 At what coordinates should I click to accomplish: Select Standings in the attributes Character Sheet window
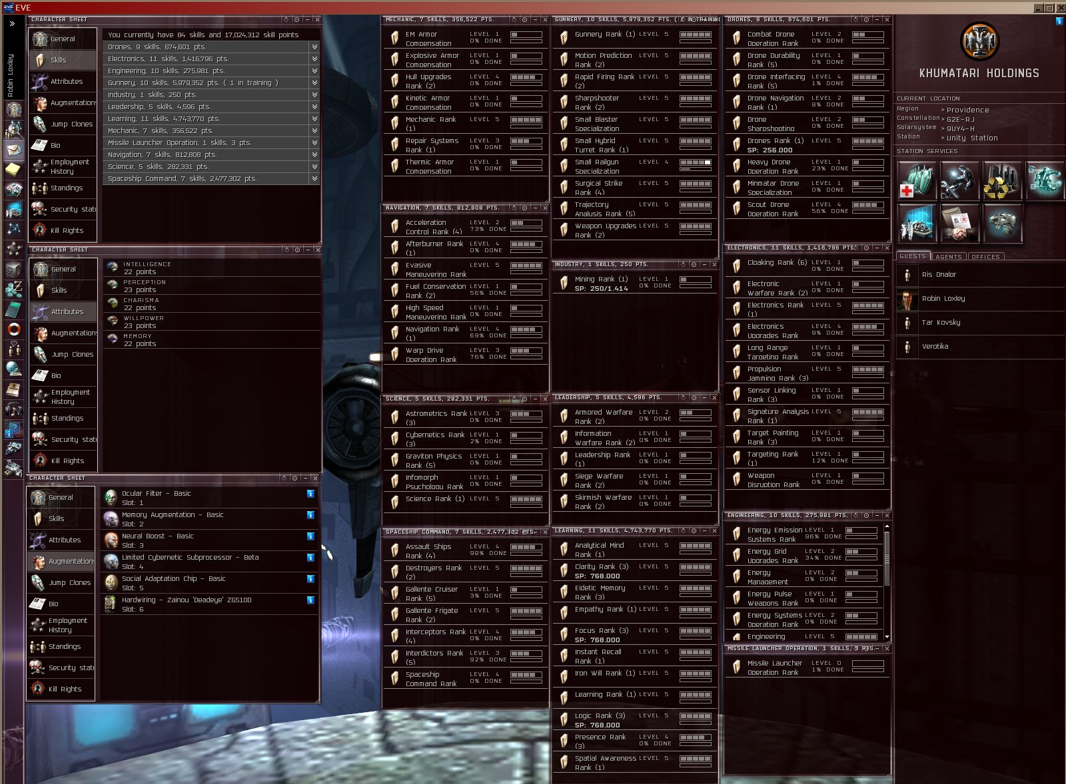click(64, 418)
